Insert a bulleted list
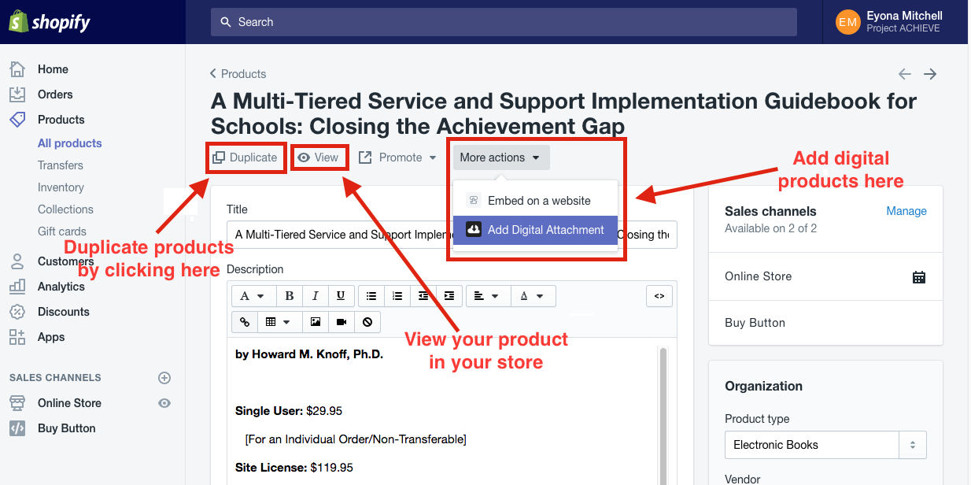Screen dimensions: 971x485 pos(371,296)
